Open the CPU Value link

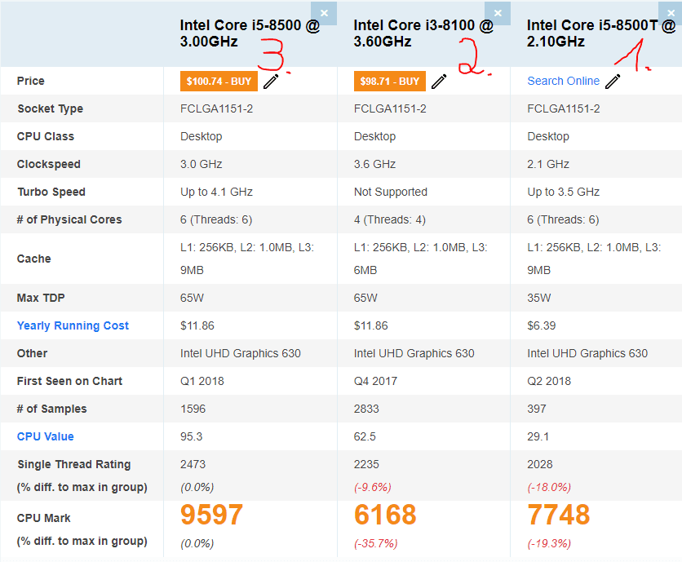(45, 436)
